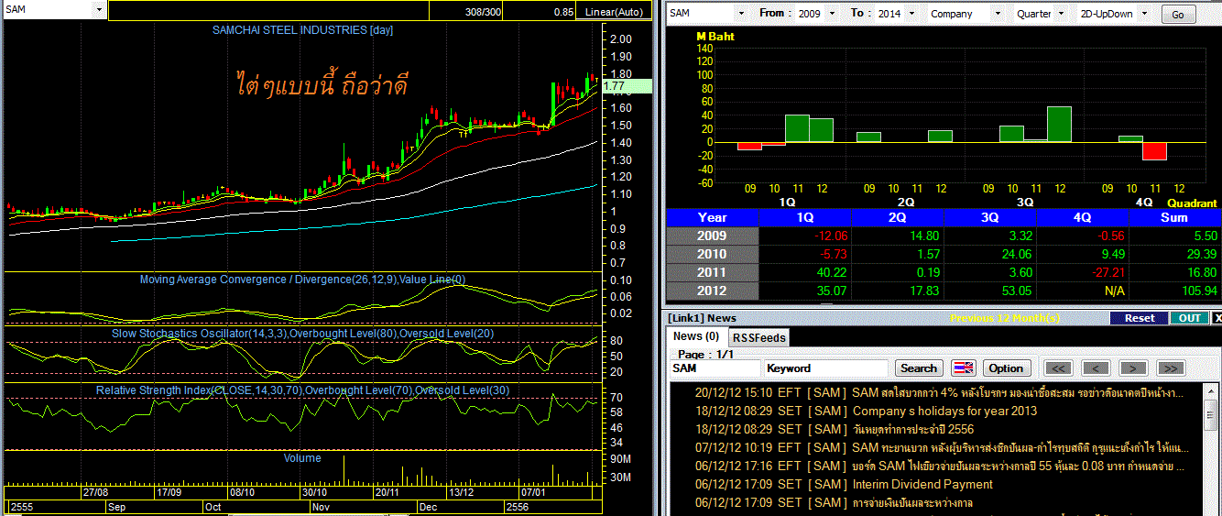Image resolution: width=1222 pixels, height=516 pixels.
Task: Select the 2011 year row
Action: 713,272
